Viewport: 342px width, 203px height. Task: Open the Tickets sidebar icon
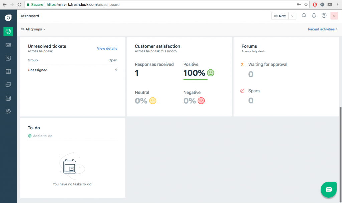pyautogui.click(x=8, y=45)
